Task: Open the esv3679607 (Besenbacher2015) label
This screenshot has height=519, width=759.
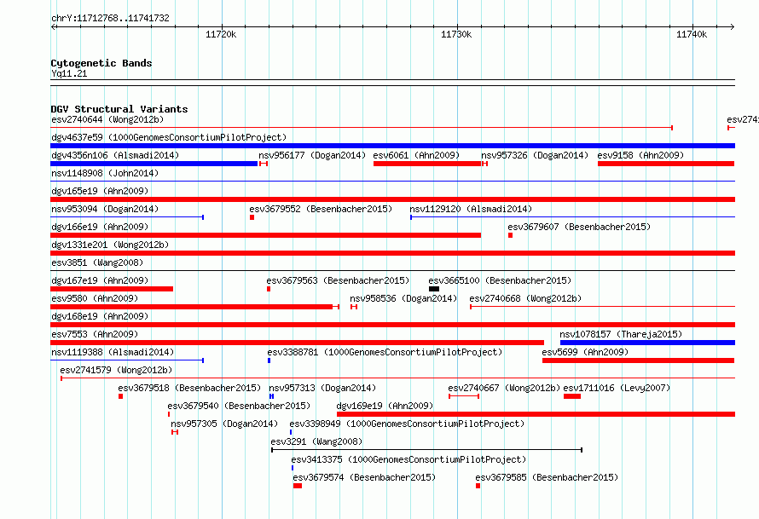Action: [x=579, y=227]
